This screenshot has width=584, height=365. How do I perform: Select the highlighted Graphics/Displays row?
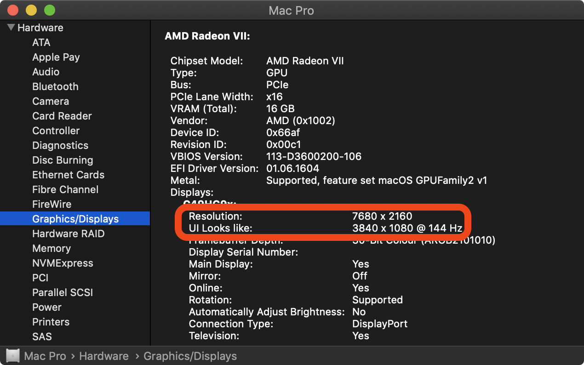(x=75, y=218)
